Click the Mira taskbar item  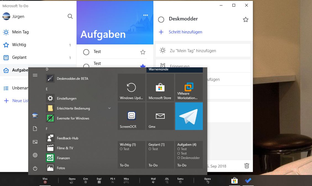[x=126, y=180]
